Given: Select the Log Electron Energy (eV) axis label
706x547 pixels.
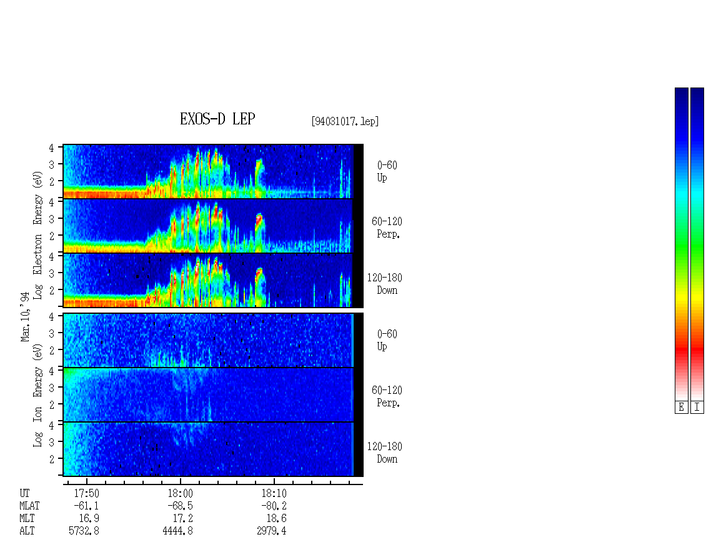Looking at the screenshot, I should pos(37,235).
